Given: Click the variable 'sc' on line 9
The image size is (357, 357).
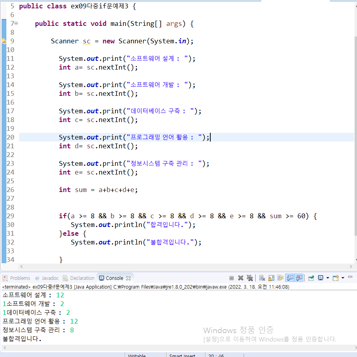Looking at the screenshot, I should pos(87,41).
